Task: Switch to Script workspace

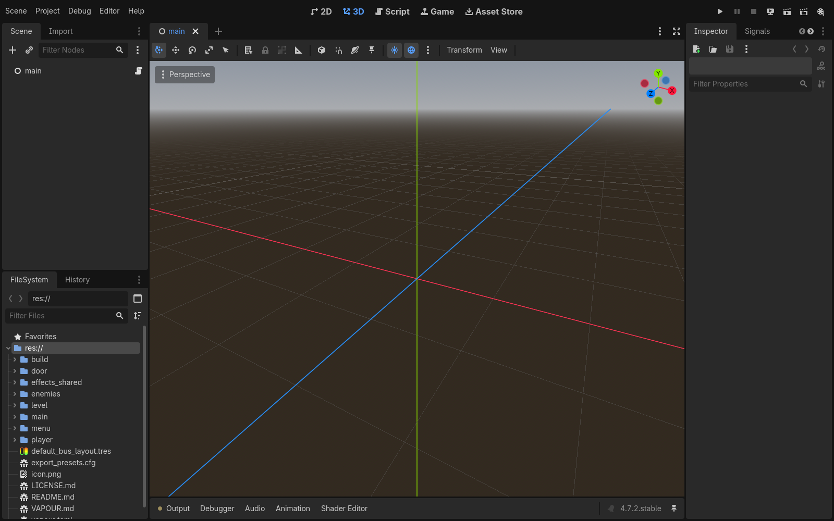Action: tap(393, 11)
